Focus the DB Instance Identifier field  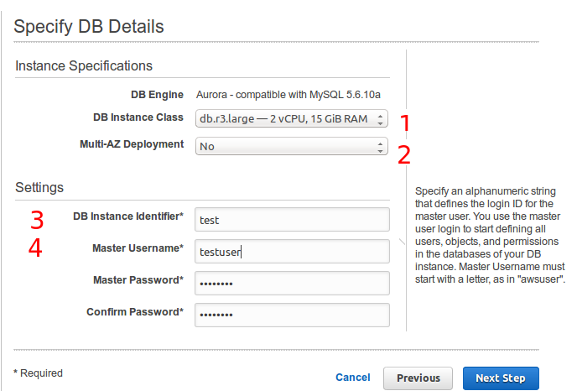(292, 220)
